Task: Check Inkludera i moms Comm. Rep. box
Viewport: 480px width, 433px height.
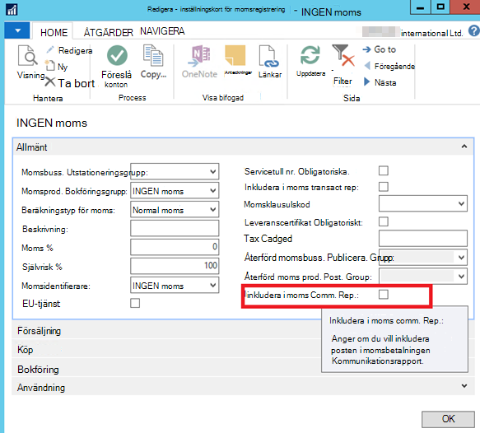Action: tap(384, 295)
